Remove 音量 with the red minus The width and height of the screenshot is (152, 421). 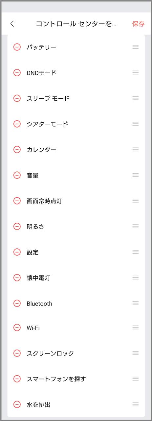point(17,175)
